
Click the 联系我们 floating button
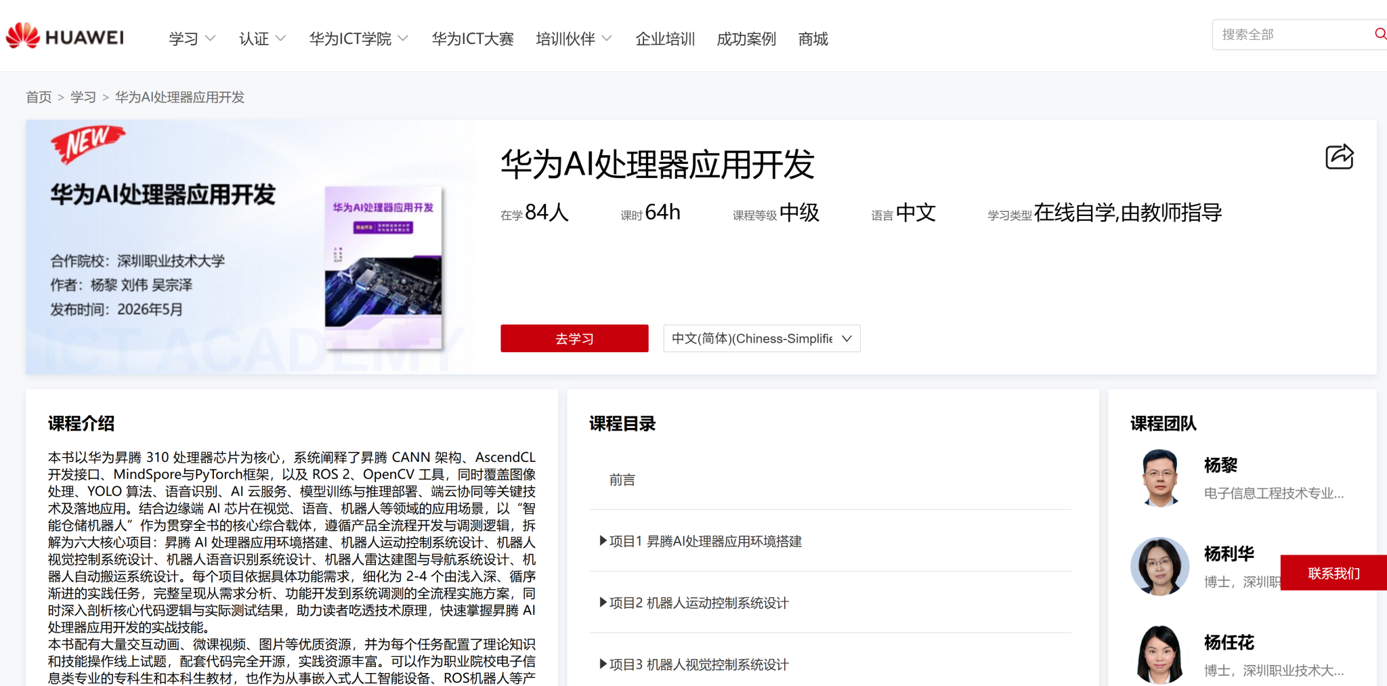point(1333,573)
